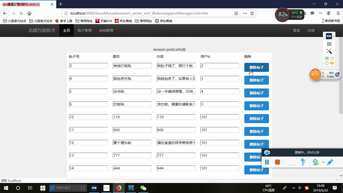Click the recorder's dotted line style tool

[x=291, y=165]
